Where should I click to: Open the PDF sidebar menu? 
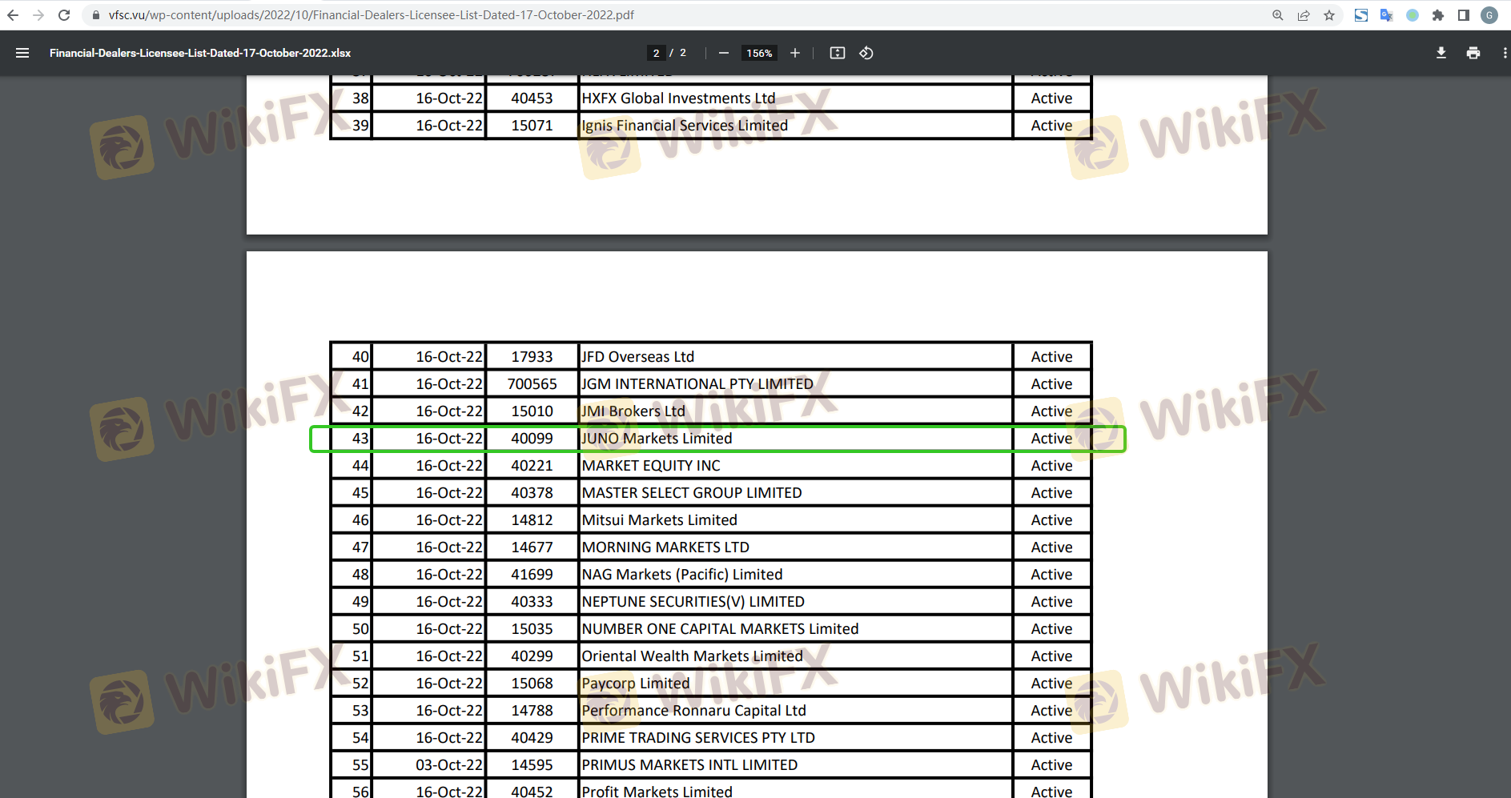coord(22,53)
